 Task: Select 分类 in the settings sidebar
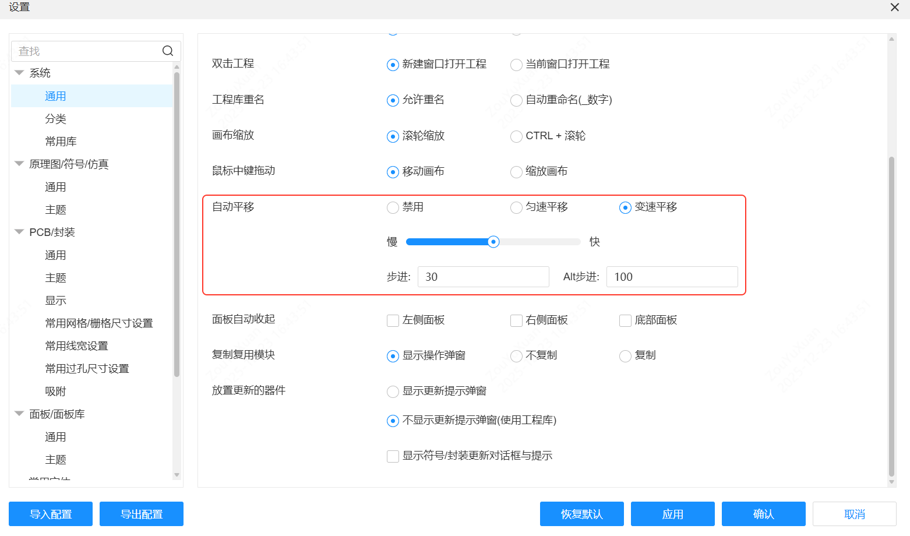pos(55,118)
